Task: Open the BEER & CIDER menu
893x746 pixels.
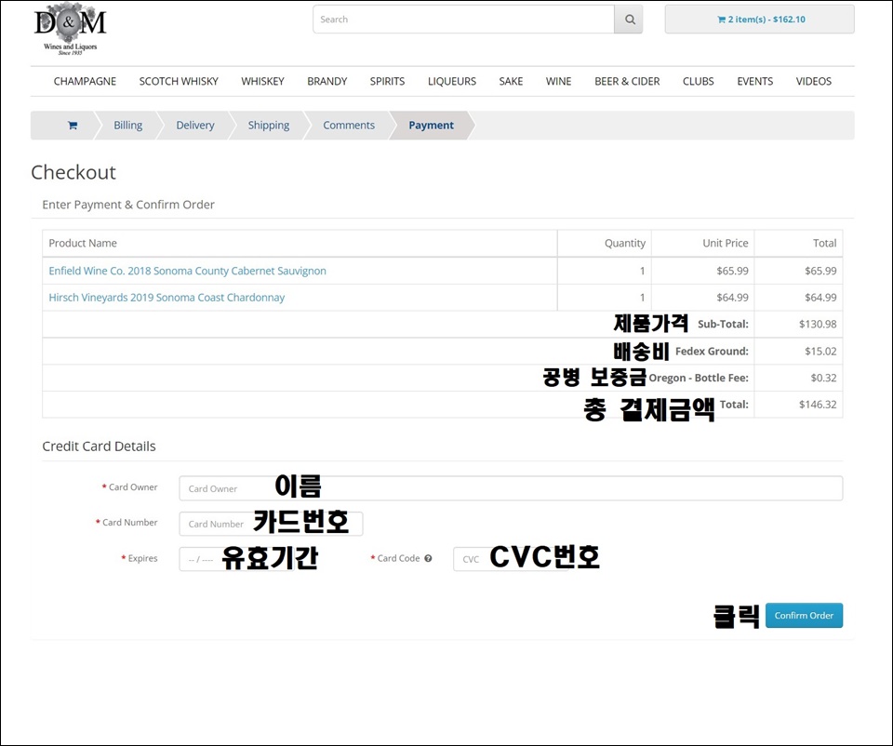Action: pyautogui.click(x=627, y=82)
